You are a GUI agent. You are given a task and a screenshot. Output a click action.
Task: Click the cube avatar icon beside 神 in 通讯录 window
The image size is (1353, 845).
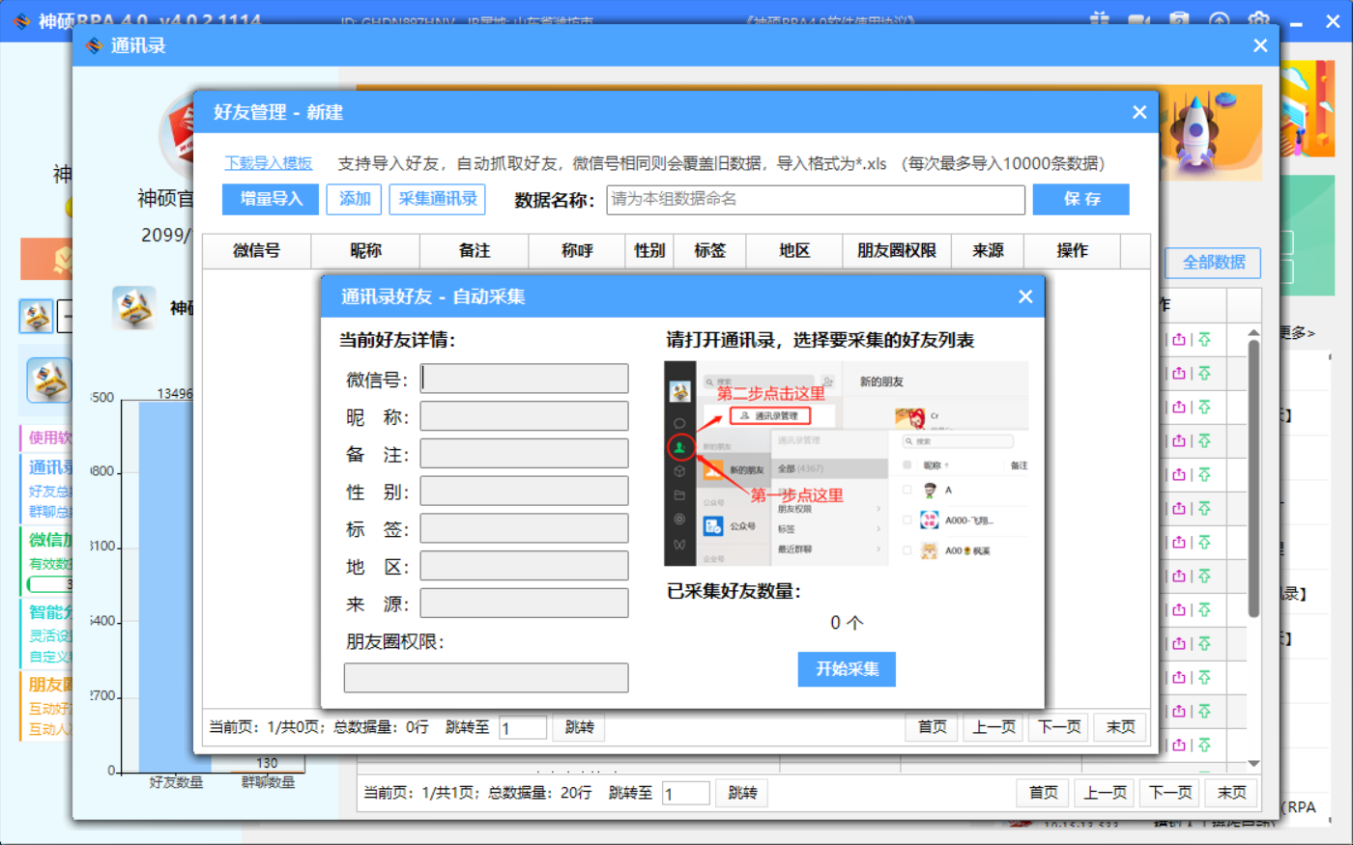(x=133, y=307)
